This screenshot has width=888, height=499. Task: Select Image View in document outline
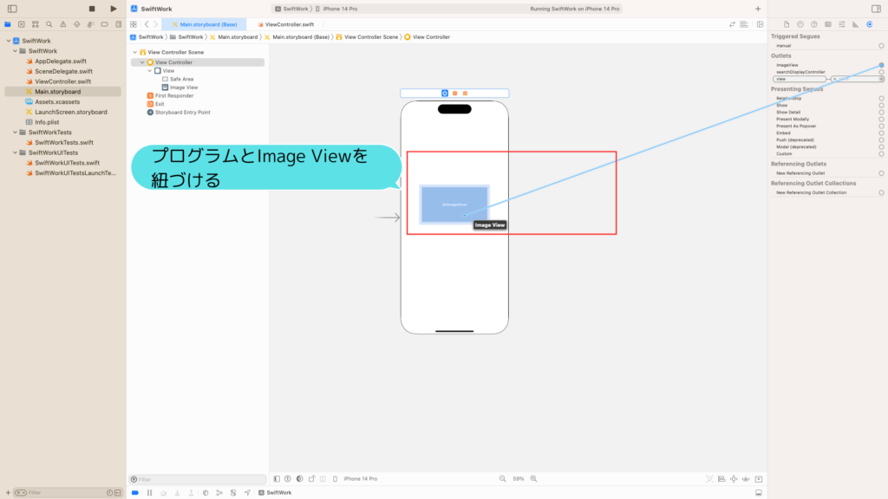pyautogui.click(x=184, y=87)
